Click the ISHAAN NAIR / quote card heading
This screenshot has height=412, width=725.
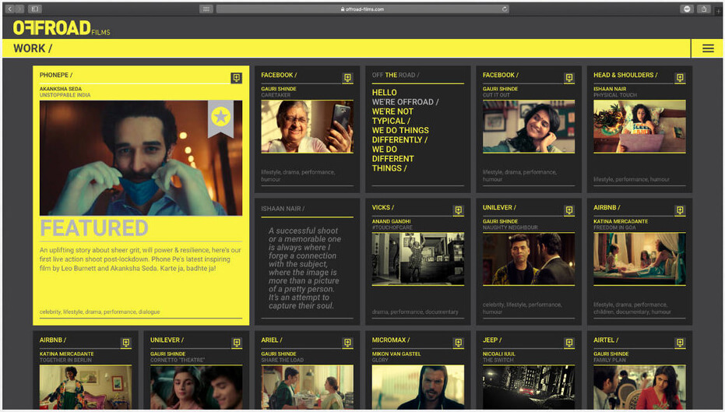283,209
